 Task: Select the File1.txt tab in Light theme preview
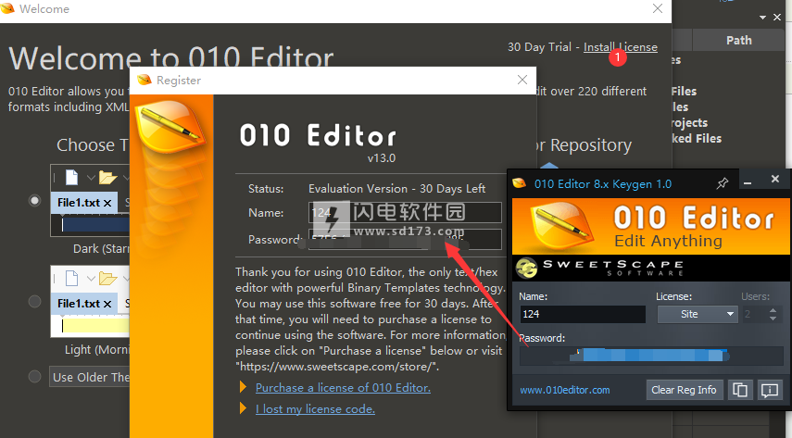pos(84,304)
